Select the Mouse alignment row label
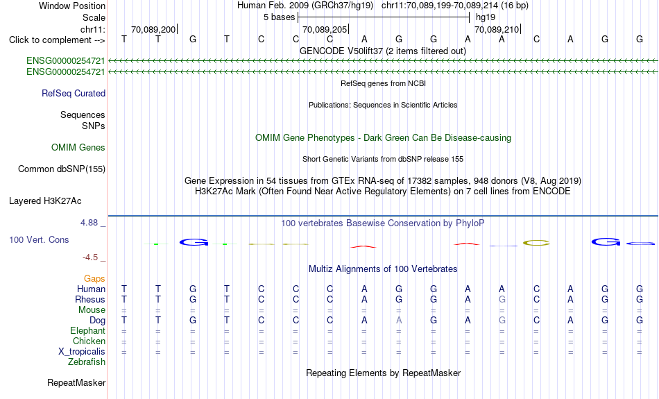Viewport: 659px width, 399px height. tap(92, 310)
